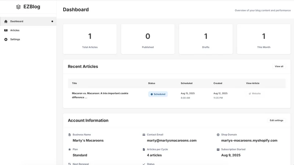Click the external link icon beside Website
The height and width of the screenshot is (165, 294).
[250, 93]
